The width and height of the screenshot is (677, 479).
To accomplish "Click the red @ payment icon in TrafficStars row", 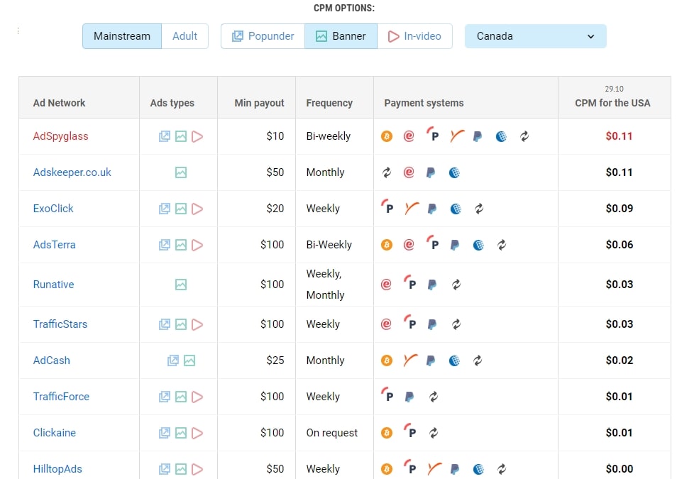I will (387, 325).
